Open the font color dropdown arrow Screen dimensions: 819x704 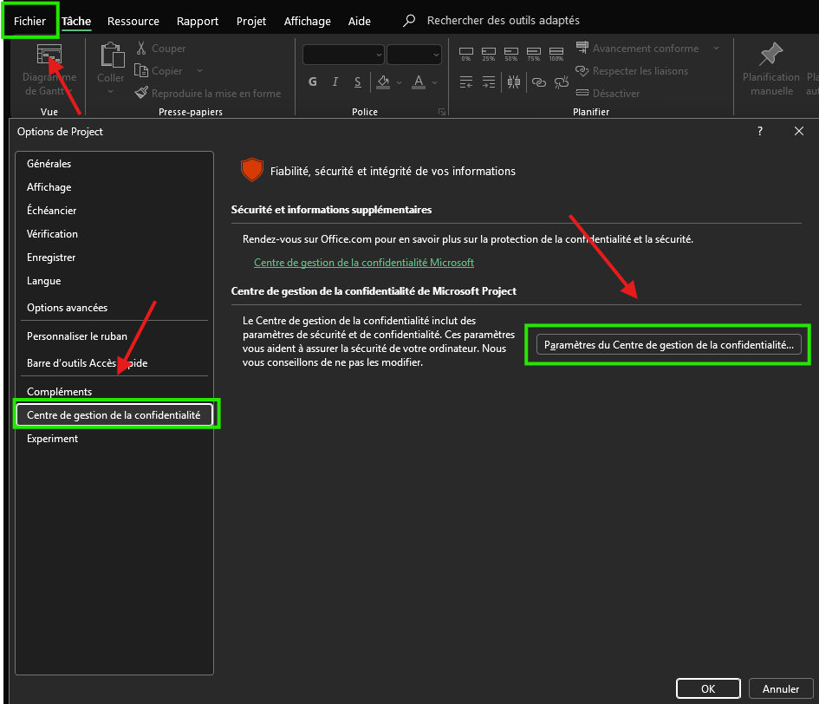(434, 82)
